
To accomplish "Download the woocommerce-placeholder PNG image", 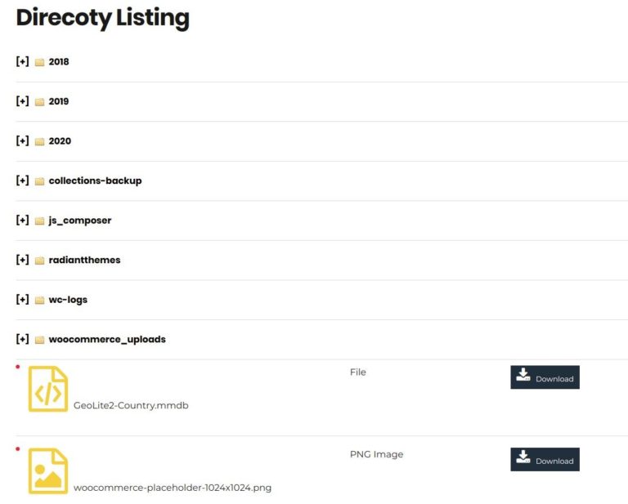I will click(545, 460).
